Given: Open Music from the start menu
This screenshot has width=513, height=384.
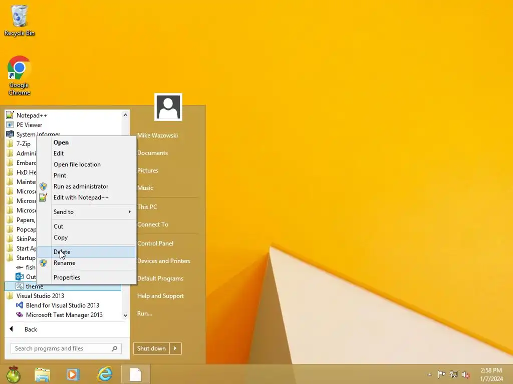Looking at the screenshot, I should tap(145, 188).
